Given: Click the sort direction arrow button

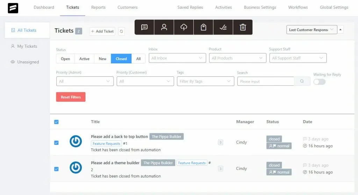Looking at the screenshot, I should pos(341,30).
